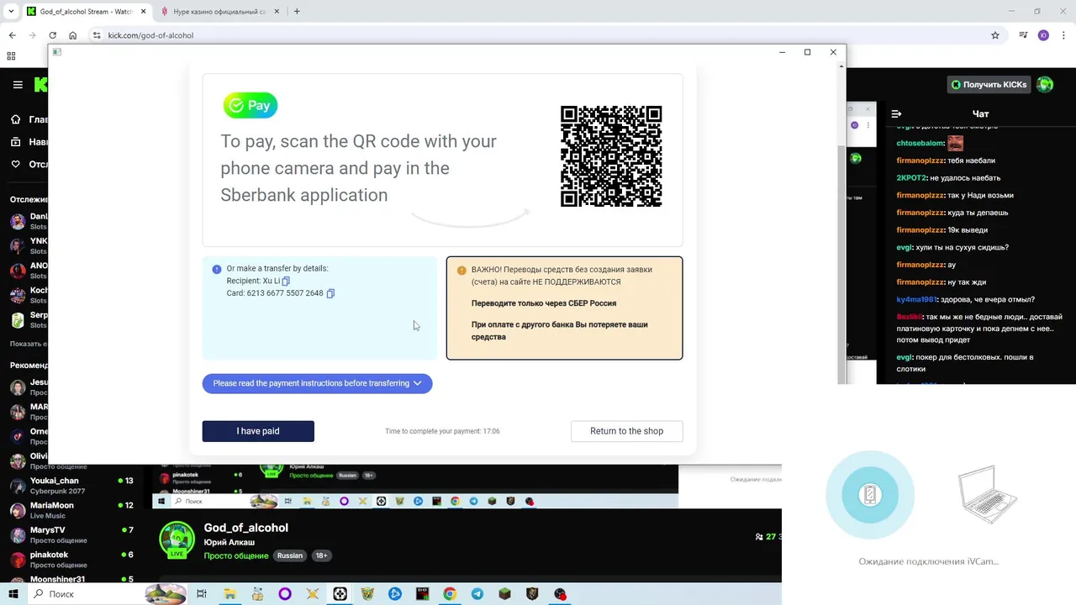Click God_of_alcohol streamer avatar with LIVE badge
The width and height of the screenshot is (1076, 605).
177,540
